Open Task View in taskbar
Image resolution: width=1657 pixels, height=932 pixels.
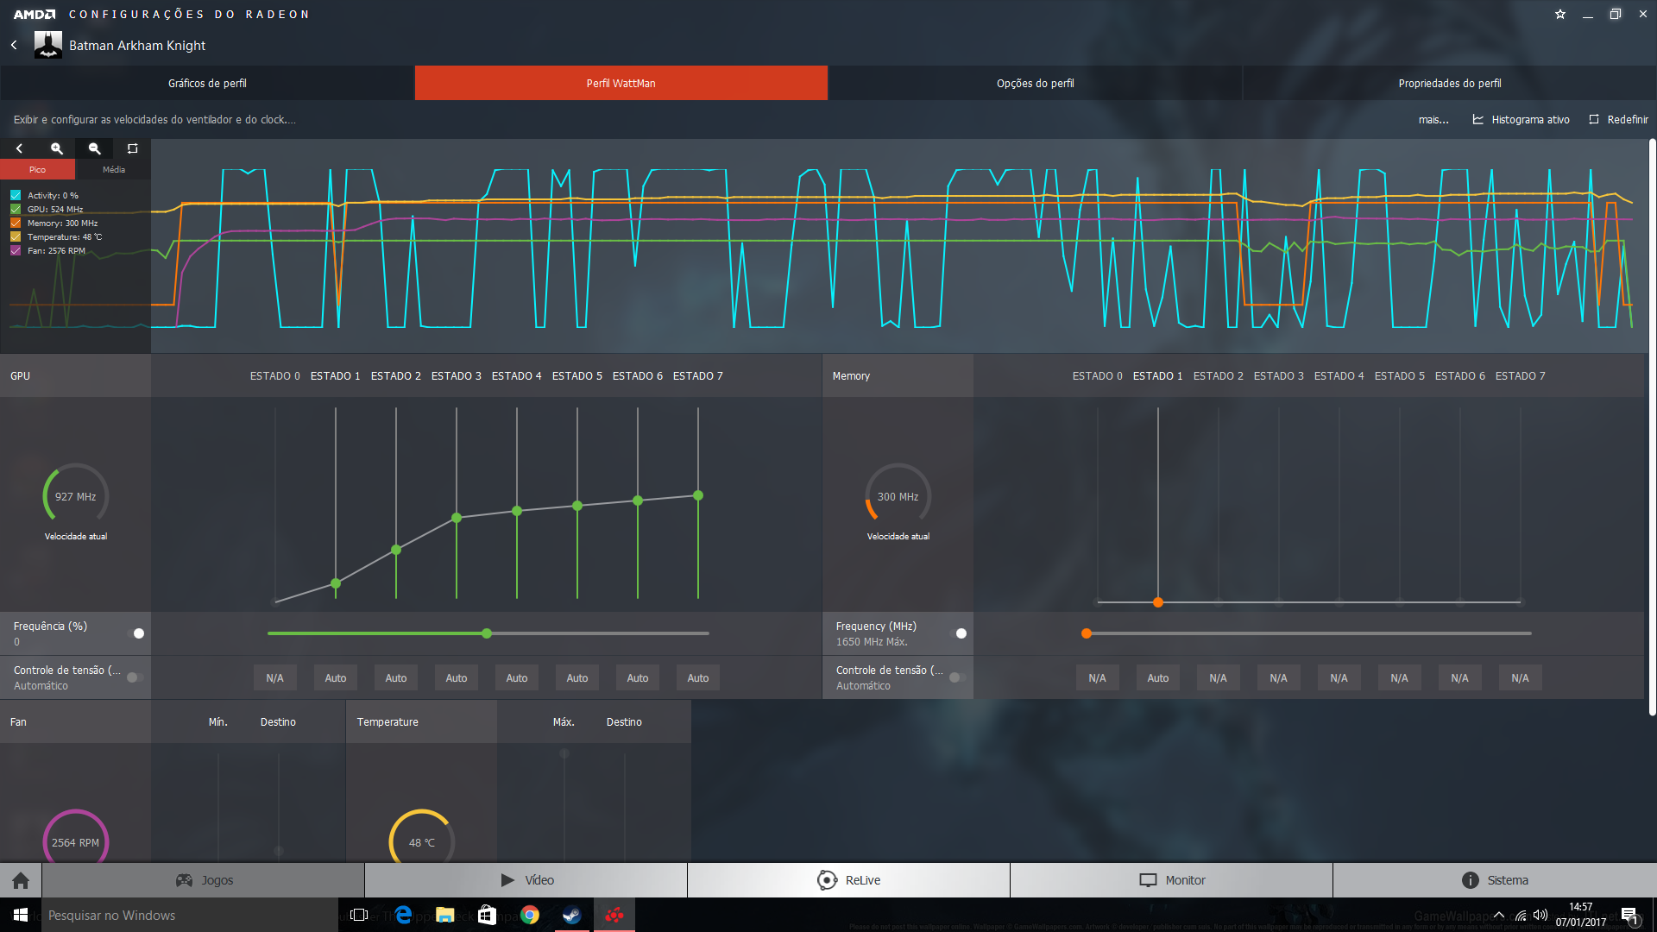point(360,915)
